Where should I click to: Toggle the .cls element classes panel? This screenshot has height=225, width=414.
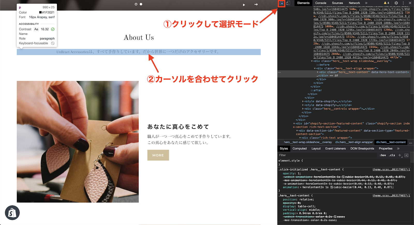point(392,155)
